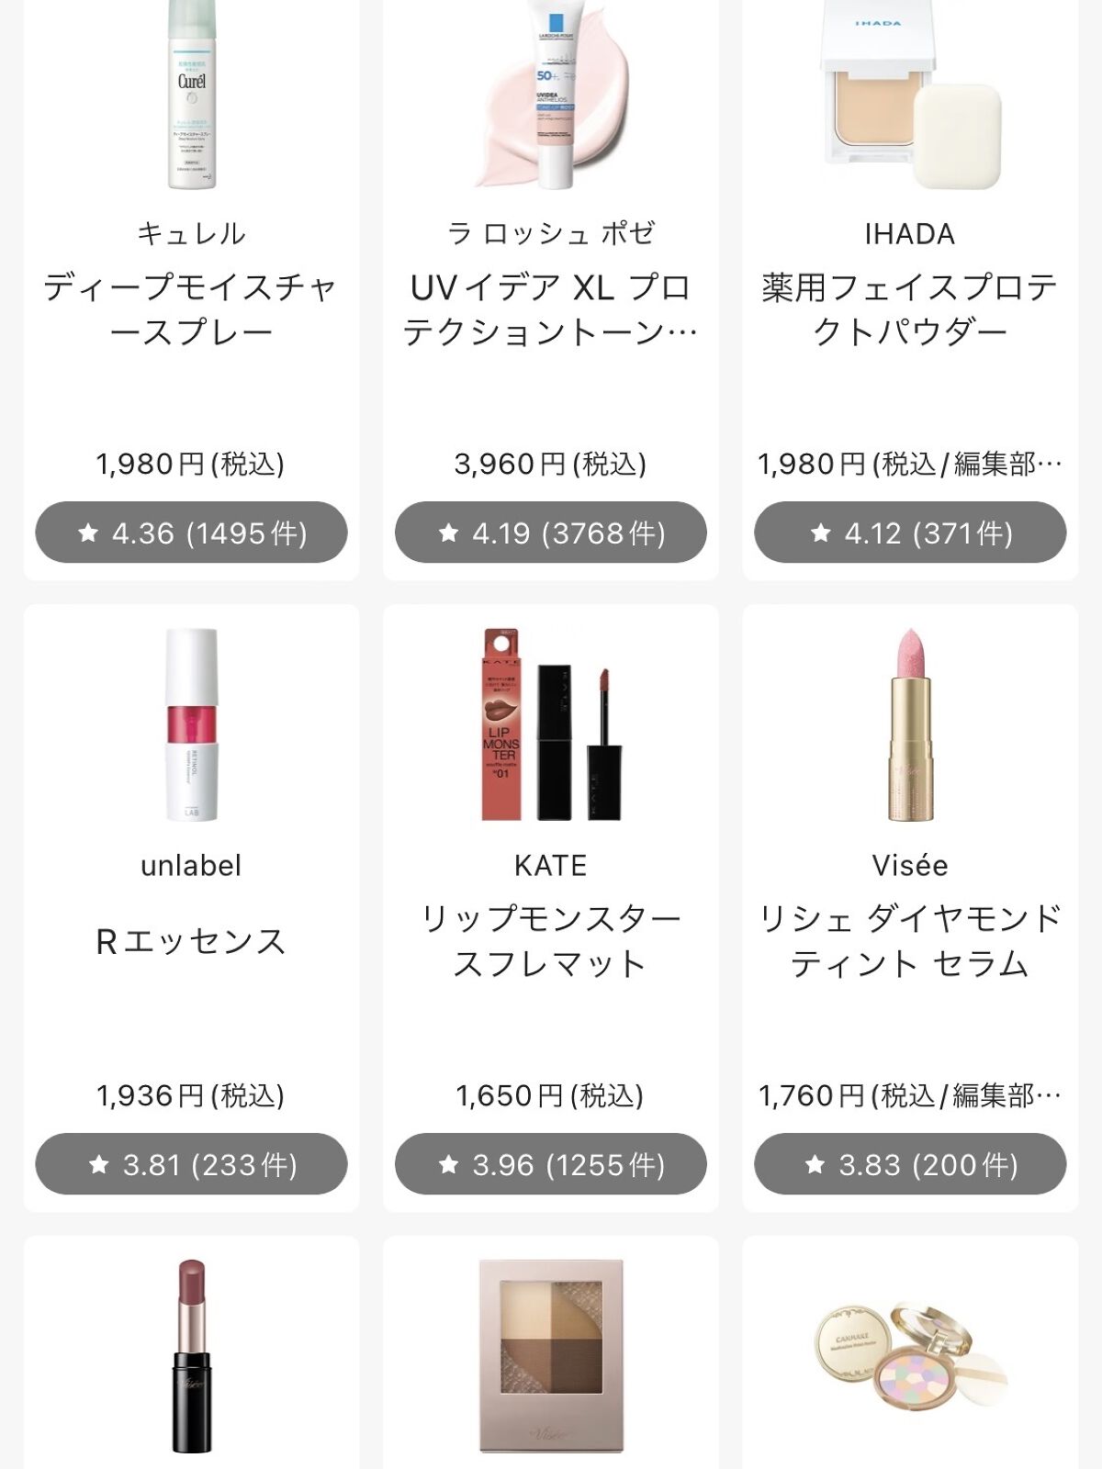1102x1469 pixels.
Task: Tap the ラ ロッシュ ポゼ brand name
Action: point(551,234)
